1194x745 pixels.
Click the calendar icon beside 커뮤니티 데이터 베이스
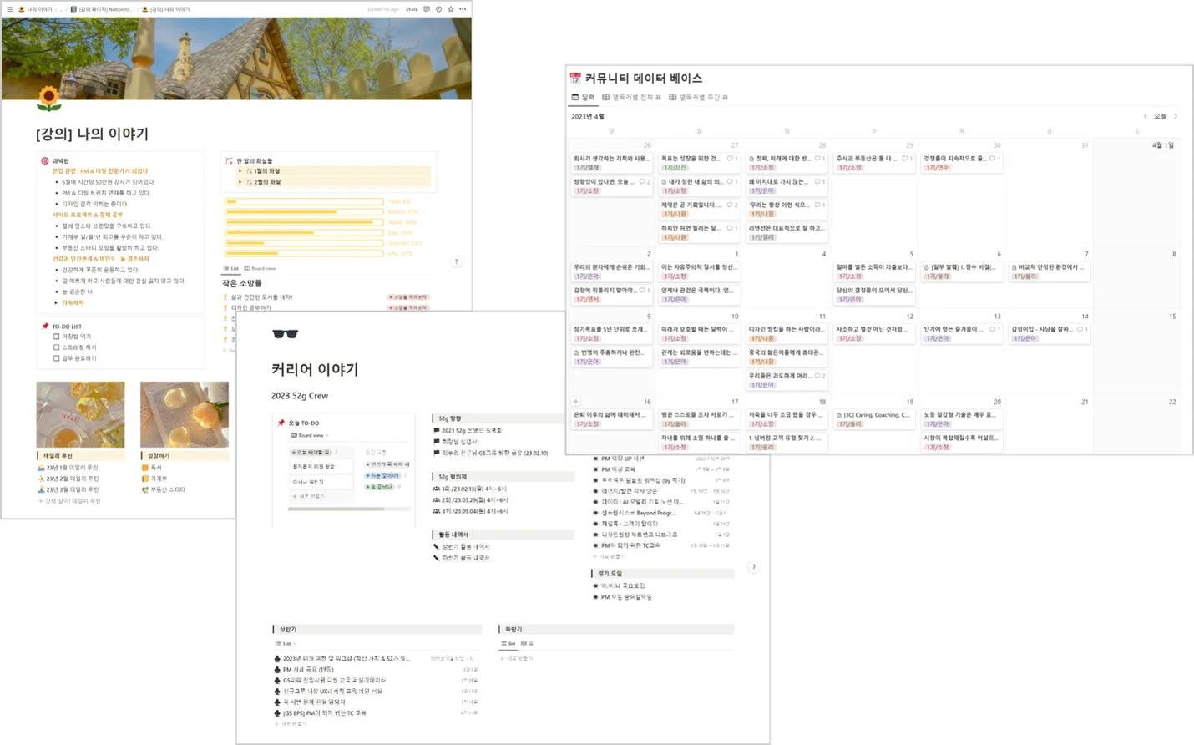575,79
